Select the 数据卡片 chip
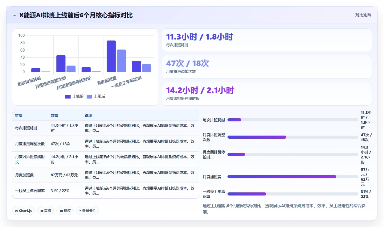 point(88,211)
